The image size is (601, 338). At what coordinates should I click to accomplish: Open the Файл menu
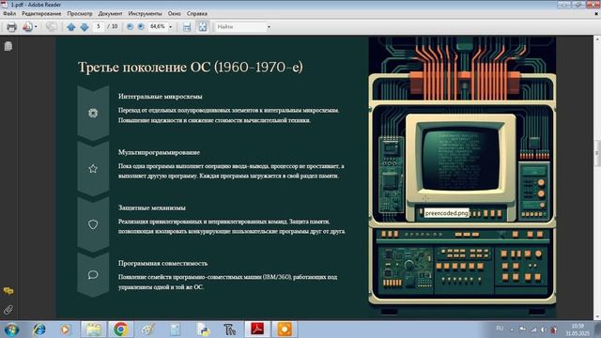[9, 13]
